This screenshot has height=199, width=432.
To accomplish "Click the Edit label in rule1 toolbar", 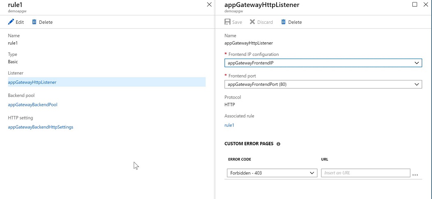I will pos(20,22).
